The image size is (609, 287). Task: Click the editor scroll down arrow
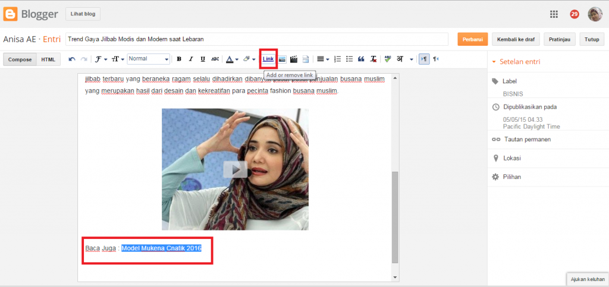(395, 277)
